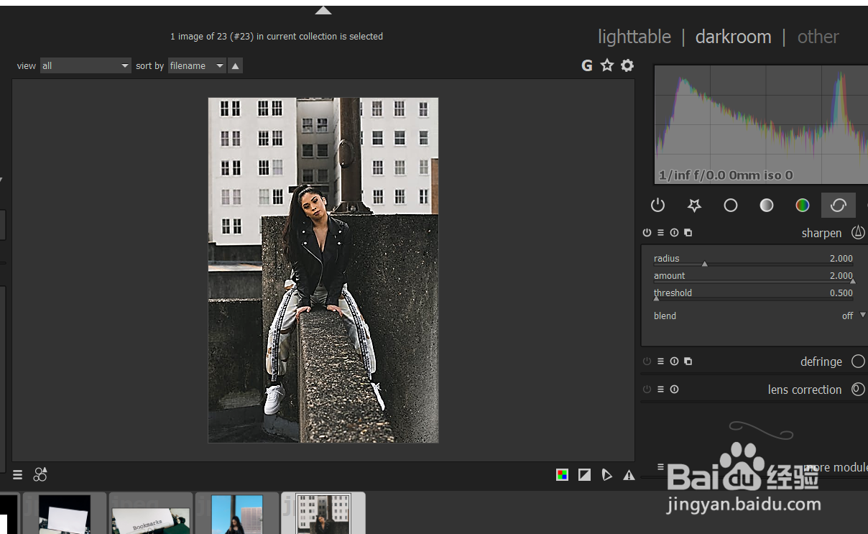This screenshot has height=534, width=868.
Task: Click the more modules label
Action: tap(836, 467)
